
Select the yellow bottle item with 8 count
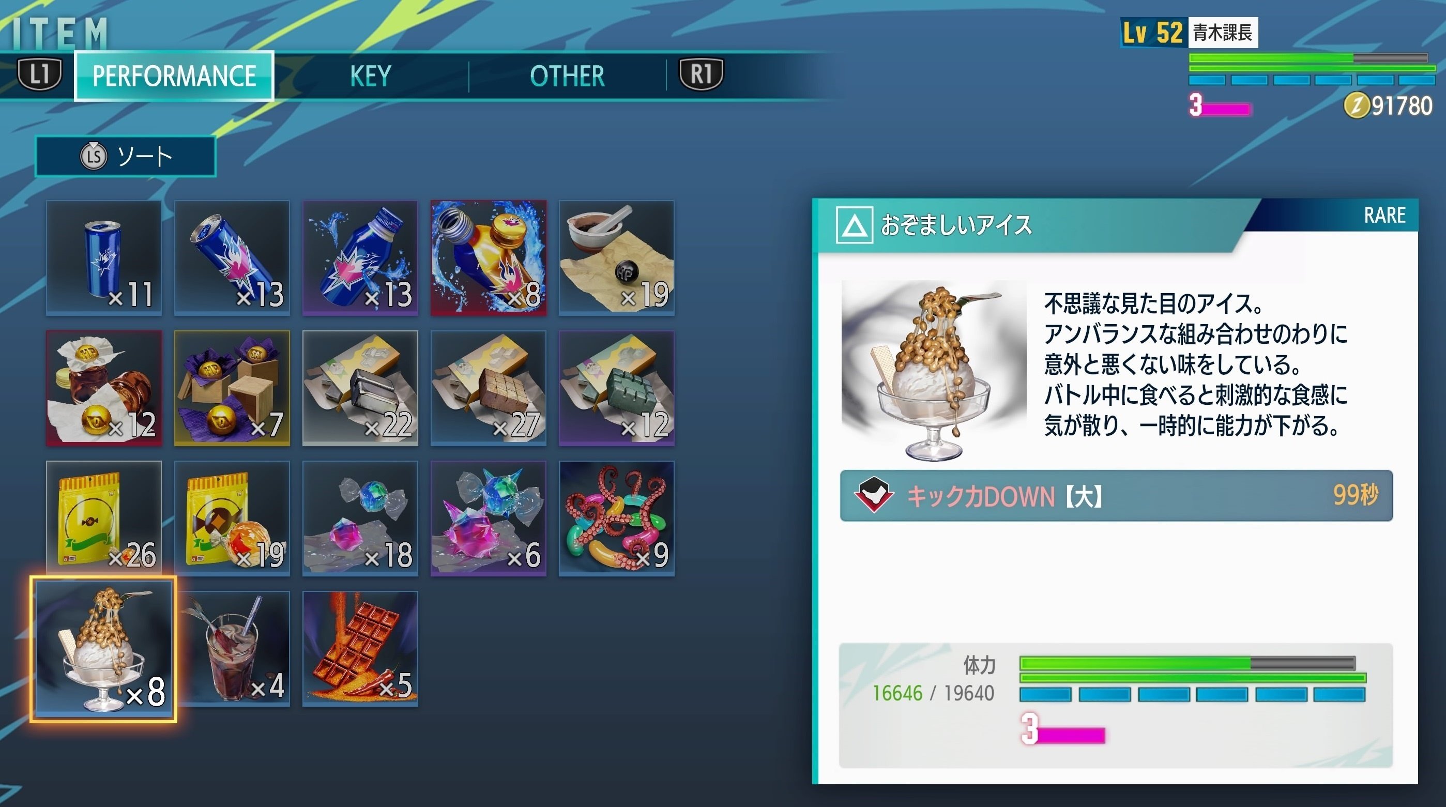[x=489, y=257]
